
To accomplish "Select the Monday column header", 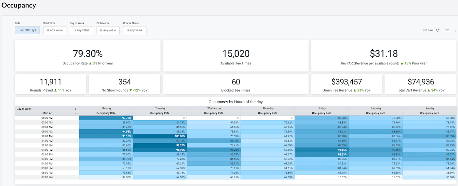I will (106, 109).
